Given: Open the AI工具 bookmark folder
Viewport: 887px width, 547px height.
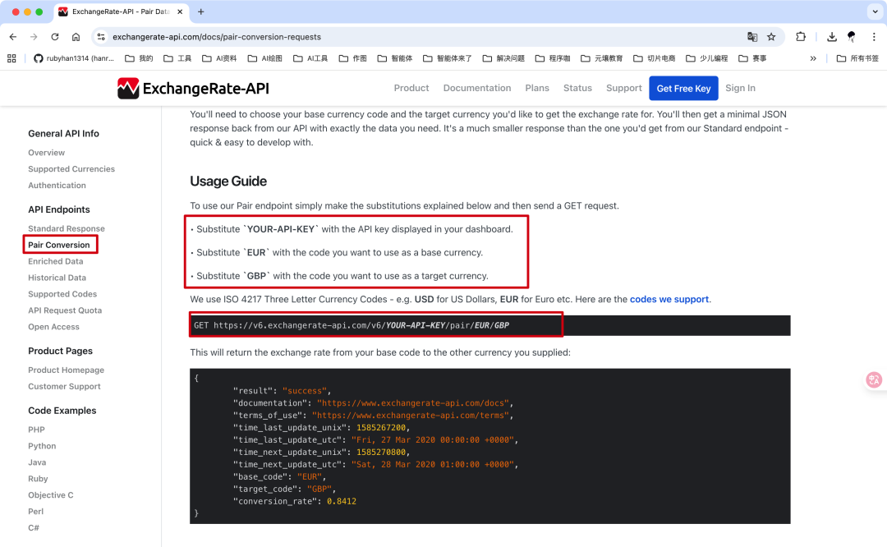Looking at the screenshot, I should tap(310, 58).
